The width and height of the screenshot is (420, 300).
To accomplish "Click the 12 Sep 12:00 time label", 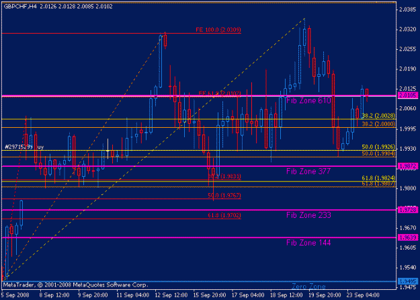I will (x=171, y=295).
